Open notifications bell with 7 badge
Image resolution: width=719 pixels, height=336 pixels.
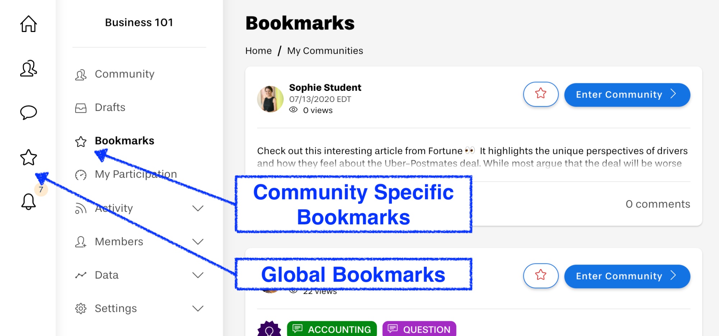28,201
